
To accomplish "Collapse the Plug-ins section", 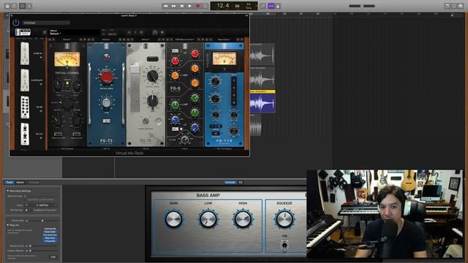I will point(8,225).
